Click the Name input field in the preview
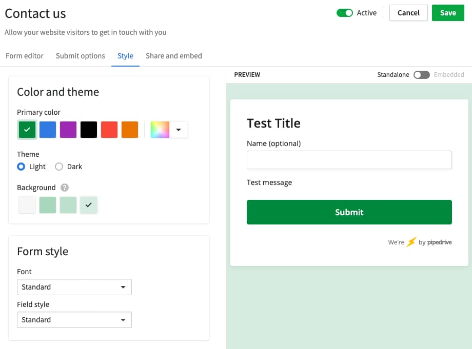The image size is (472, 349). pos(349,160)
